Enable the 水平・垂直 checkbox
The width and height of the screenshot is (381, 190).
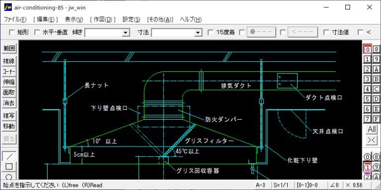(37, 32)
